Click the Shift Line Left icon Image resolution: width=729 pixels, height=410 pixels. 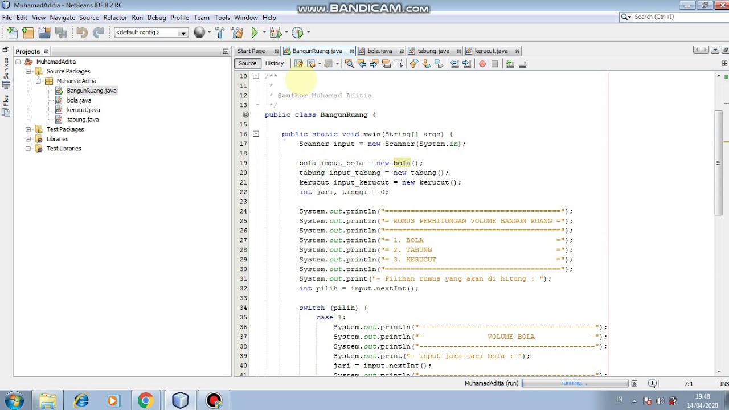coord(454,64)
